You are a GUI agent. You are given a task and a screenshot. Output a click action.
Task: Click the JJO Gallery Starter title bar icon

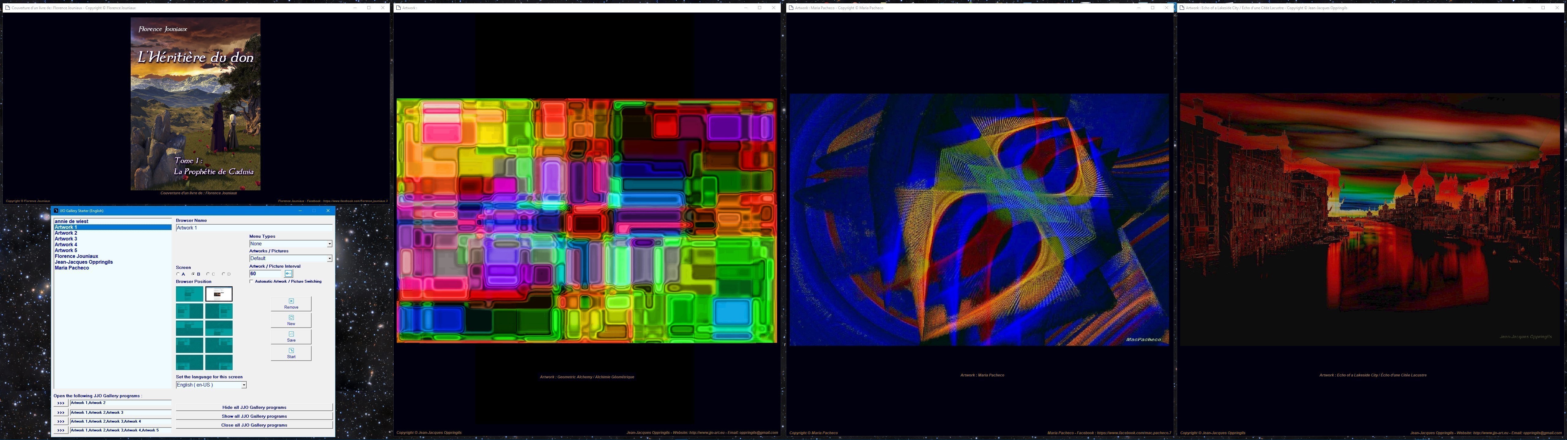coord(56,211)
